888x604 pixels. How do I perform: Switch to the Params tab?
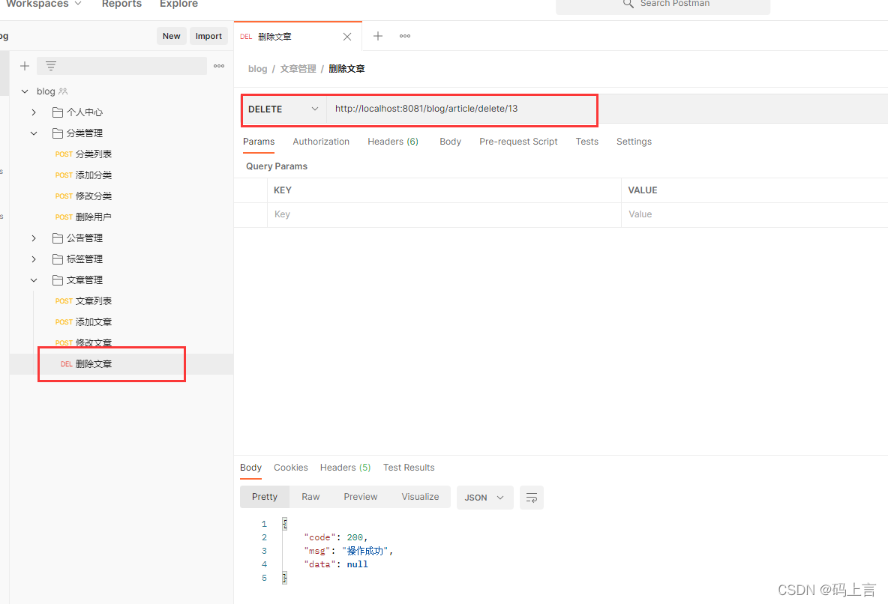coord(259,142)
